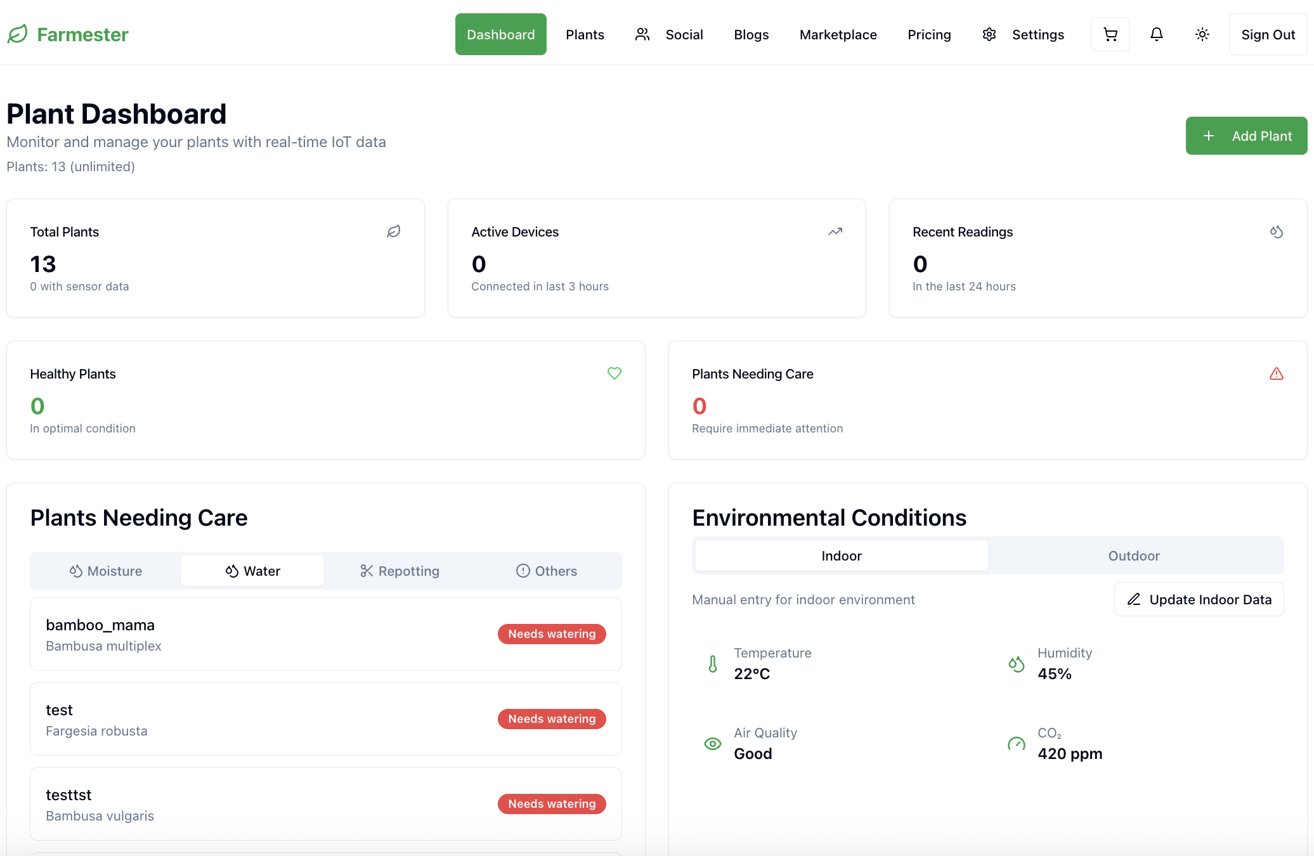Click the Total Plants count 13

[43, 264]
